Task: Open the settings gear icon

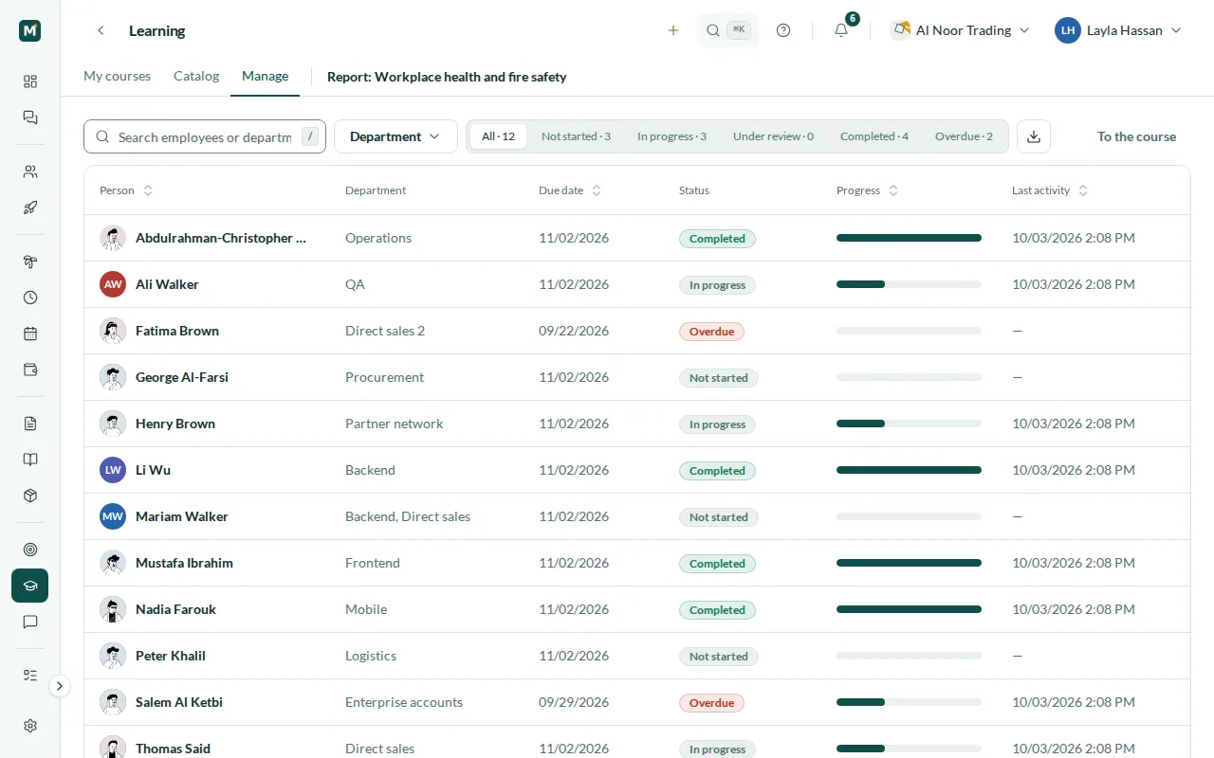Action: (x=30, y=726)
